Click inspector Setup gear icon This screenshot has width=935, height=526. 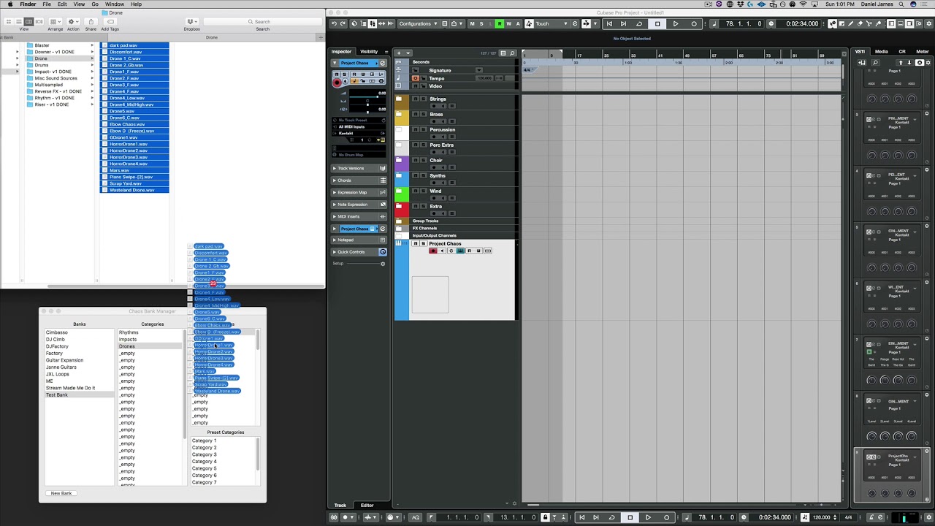pyautogui.click(x=382, y=264)
